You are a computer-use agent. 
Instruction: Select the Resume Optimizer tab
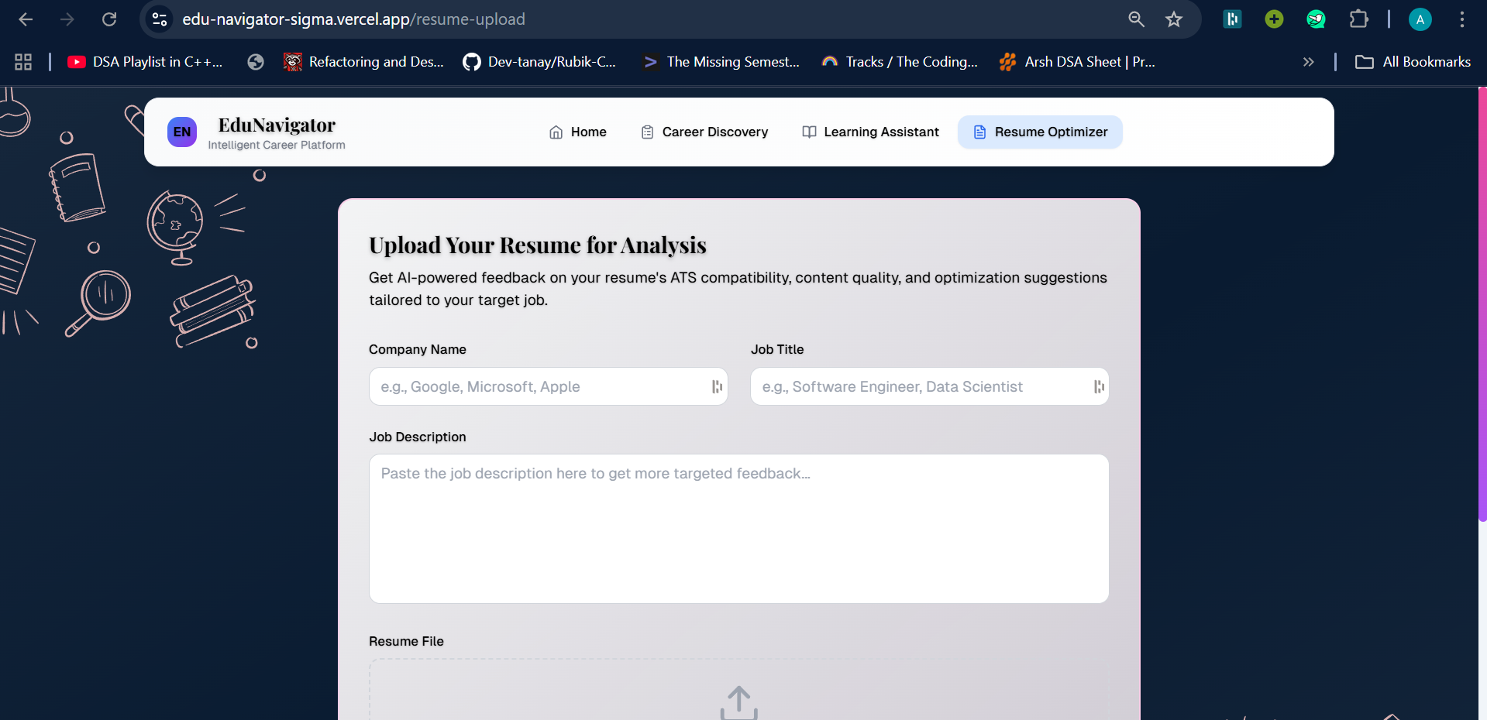(x=1040, y=132)
